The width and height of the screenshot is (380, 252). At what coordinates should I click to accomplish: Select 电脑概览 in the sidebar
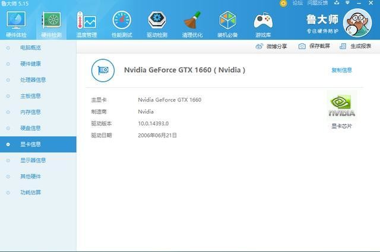click(x=38, y=47)
